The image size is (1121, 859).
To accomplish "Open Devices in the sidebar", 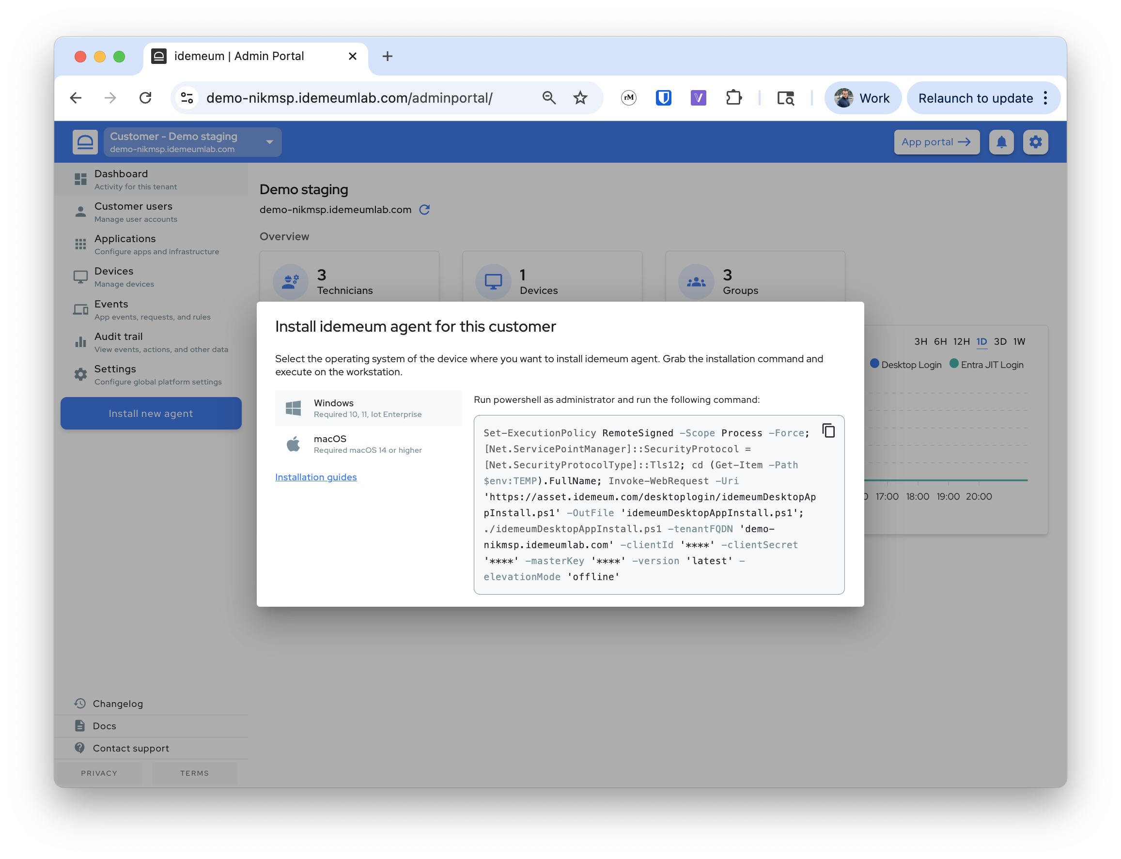I will pos(151,276).
